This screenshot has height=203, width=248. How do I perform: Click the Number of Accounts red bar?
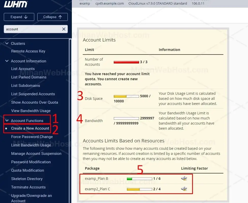click(126, 62)
